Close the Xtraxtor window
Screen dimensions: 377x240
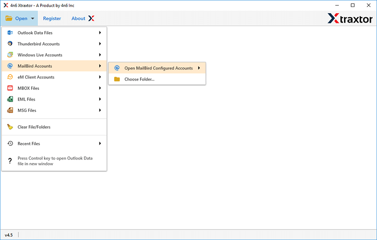pyautogui.click(x=369, y=5)
